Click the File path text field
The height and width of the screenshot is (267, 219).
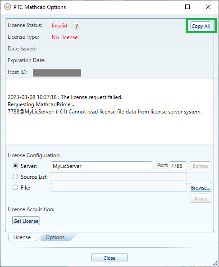(119, 187)
